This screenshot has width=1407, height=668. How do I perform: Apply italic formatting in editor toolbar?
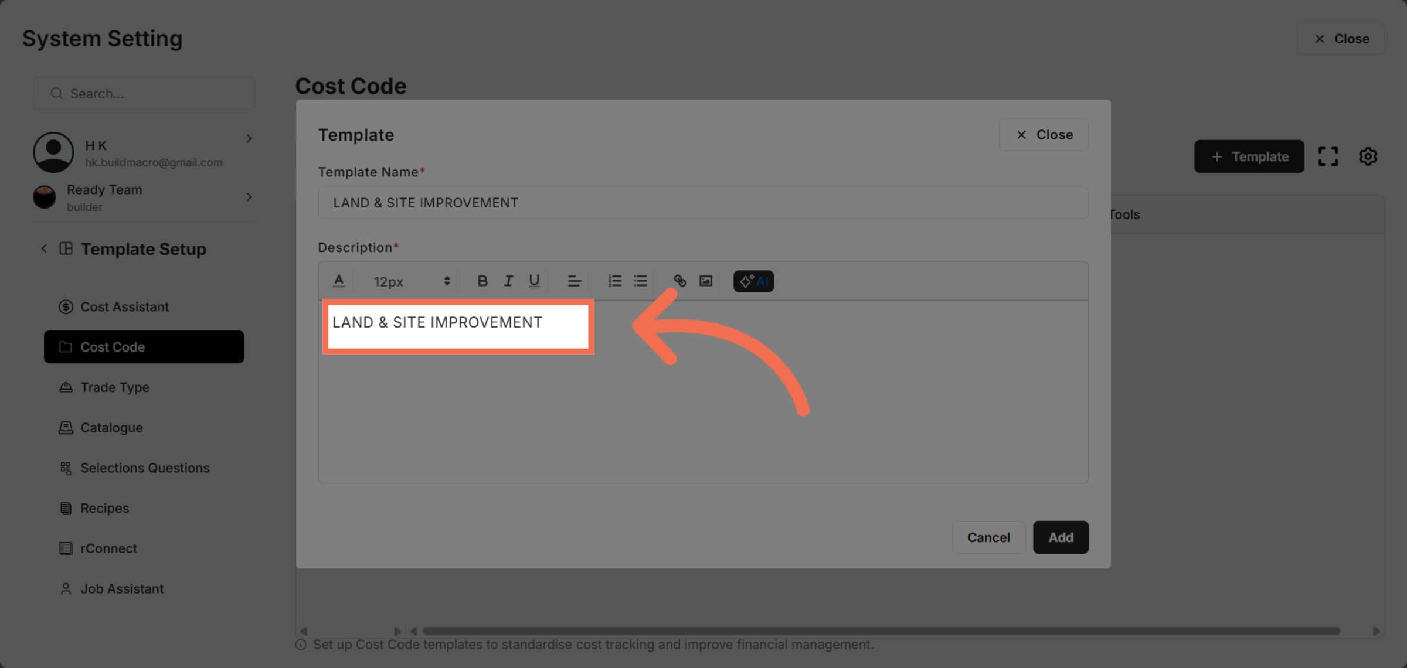pos(508,281)
